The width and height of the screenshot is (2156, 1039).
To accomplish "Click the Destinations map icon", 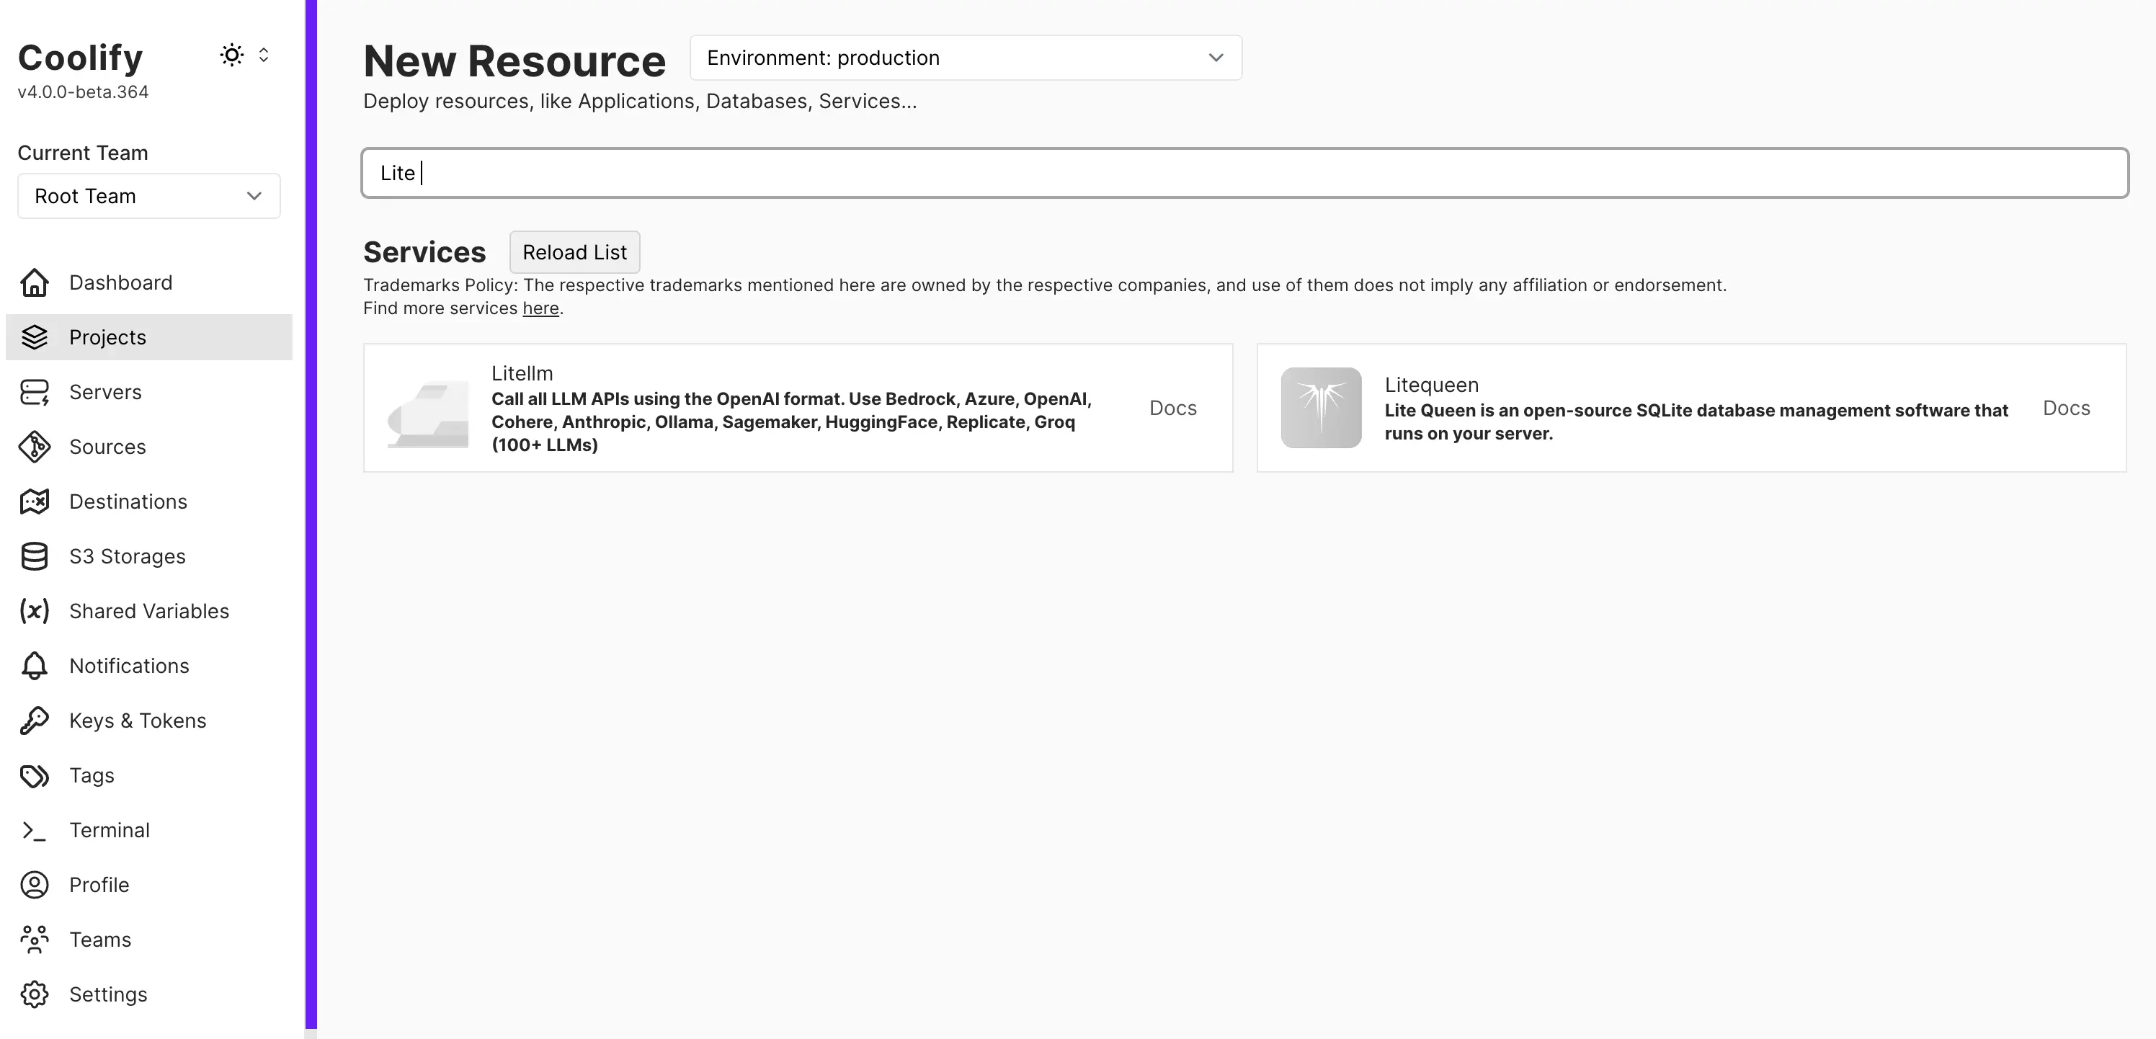I will coord(35,502).
